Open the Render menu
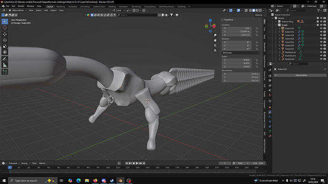The image size is (328, 184). pos(21,6)
